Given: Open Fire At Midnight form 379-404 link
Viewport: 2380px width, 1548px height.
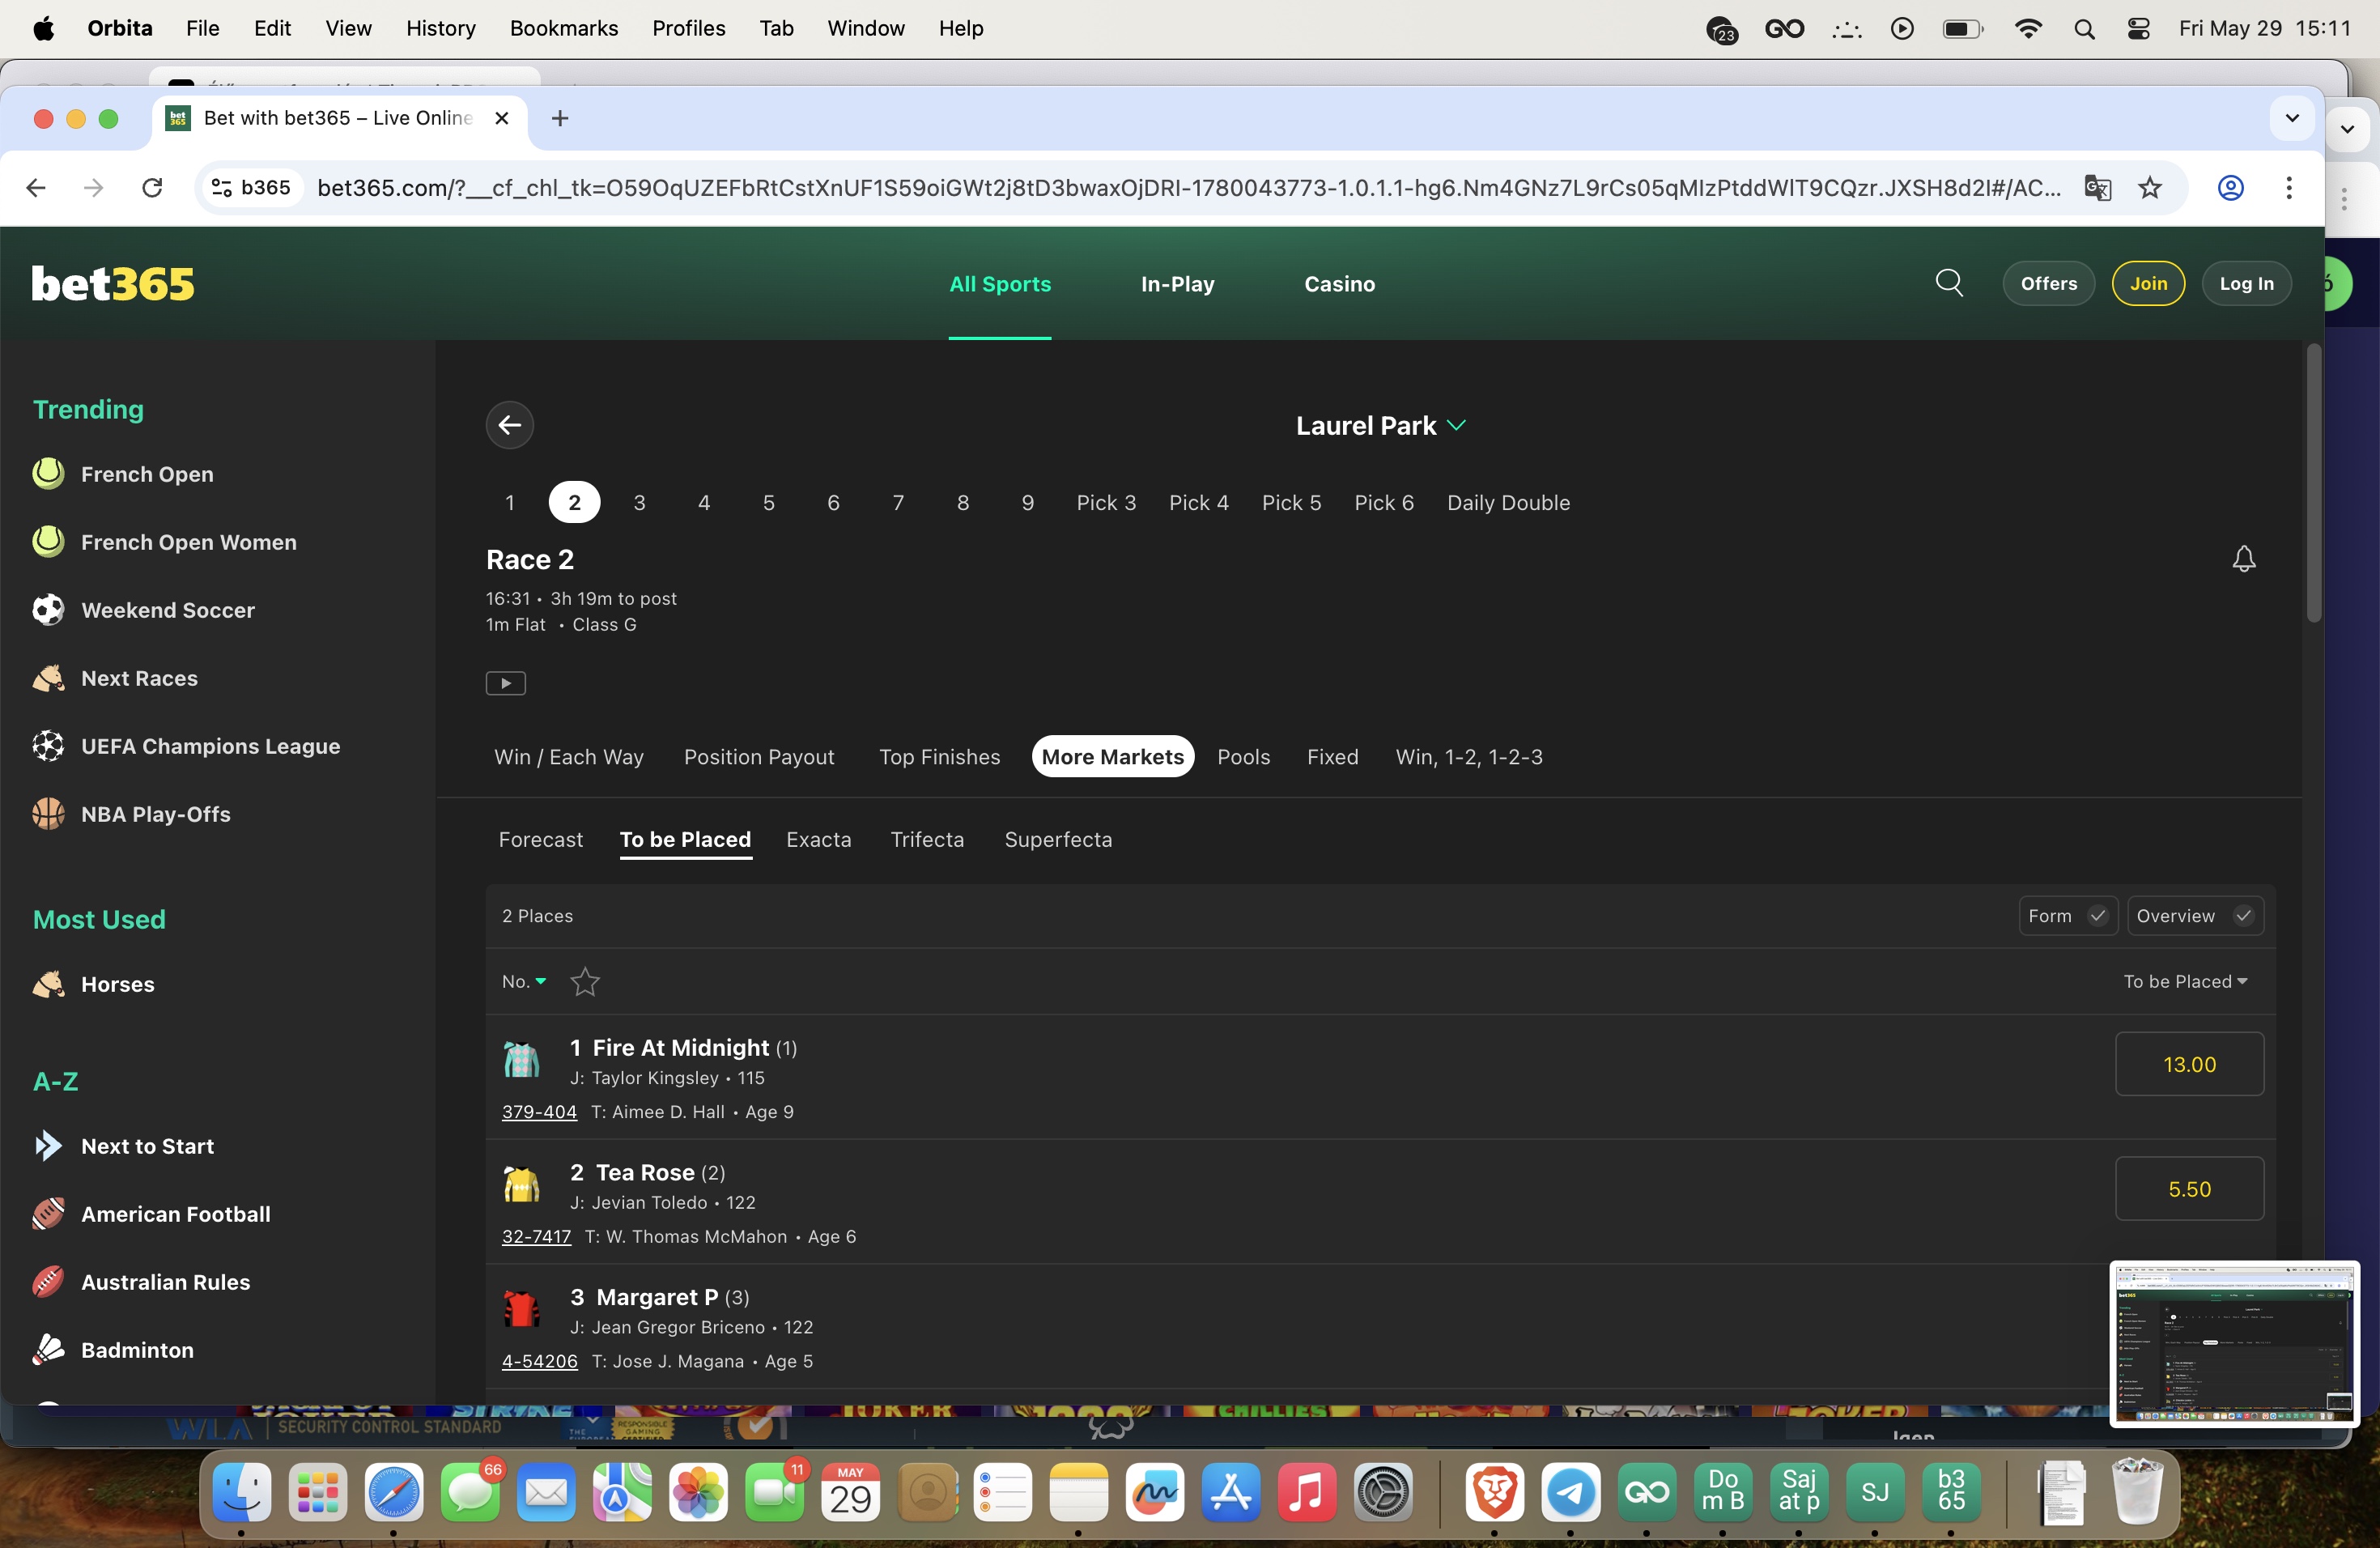Looking at the screenshot, I should point(539,1112).
